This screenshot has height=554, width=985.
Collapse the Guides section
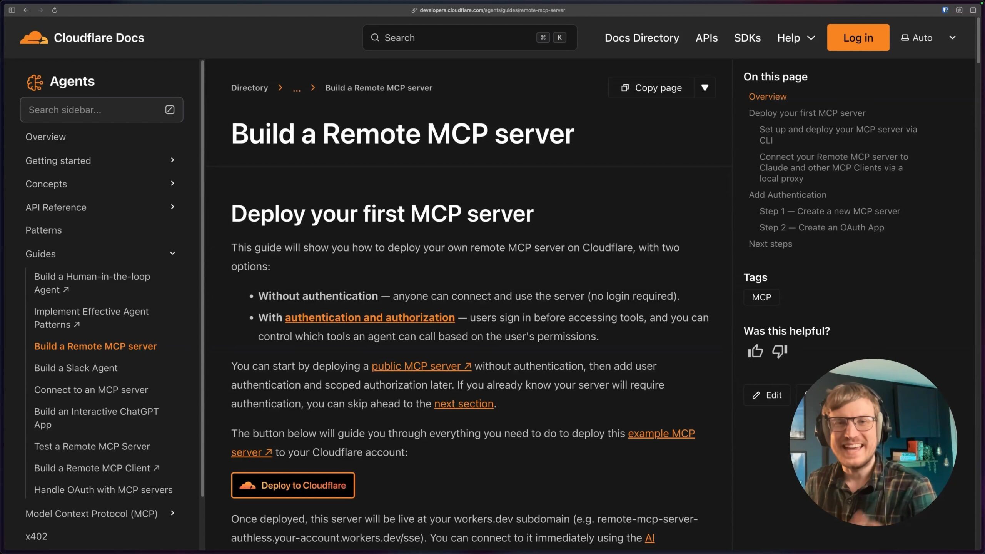[172, 254]
